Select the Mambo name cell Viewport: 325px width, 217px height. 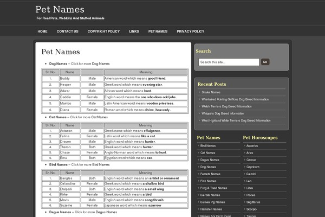pos(70,104)
